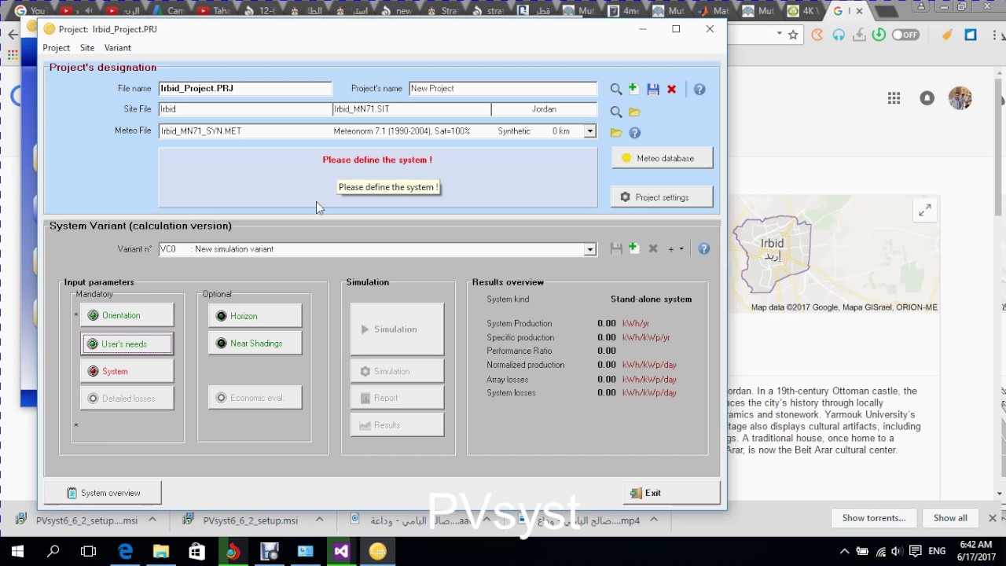Click the File name input field
The image size is (1006, 566).
point(245,89)
